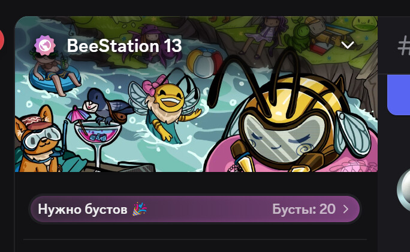
Task: Click the blurple button at the right edge
Action: 399,95
